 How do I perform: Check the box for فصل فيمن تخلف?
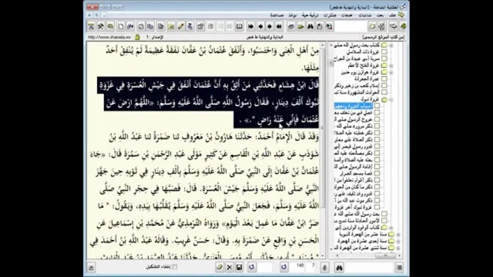tap(377, 112)
